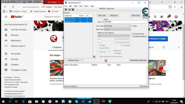
Task: Open Memory View
Action: [x=73, y=60]
